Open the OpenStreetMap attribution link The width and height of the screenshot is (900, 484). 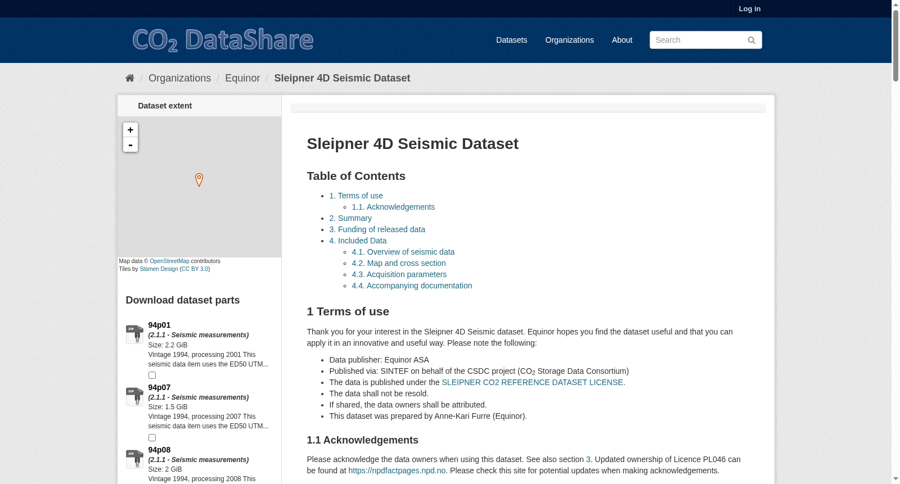169,261
